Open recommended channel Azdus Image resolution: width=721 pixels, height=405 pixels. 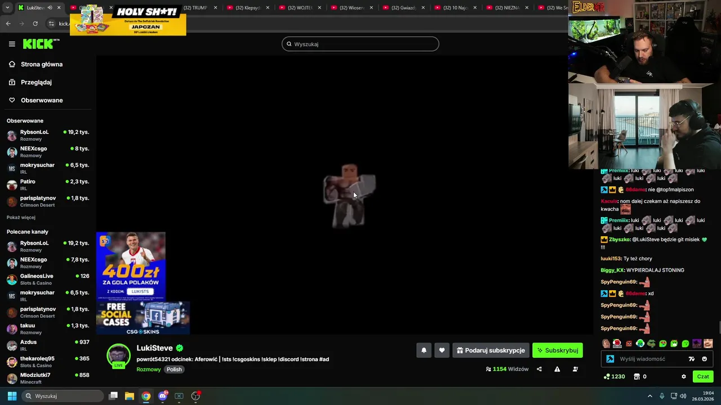coord(48,345)
